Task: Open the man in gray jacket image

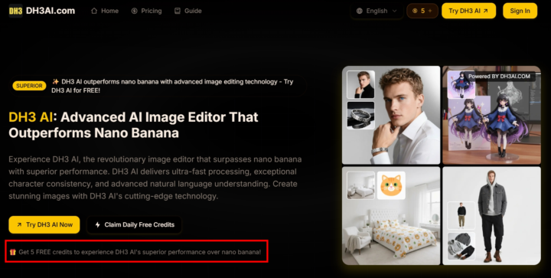Action: (491, 216)
